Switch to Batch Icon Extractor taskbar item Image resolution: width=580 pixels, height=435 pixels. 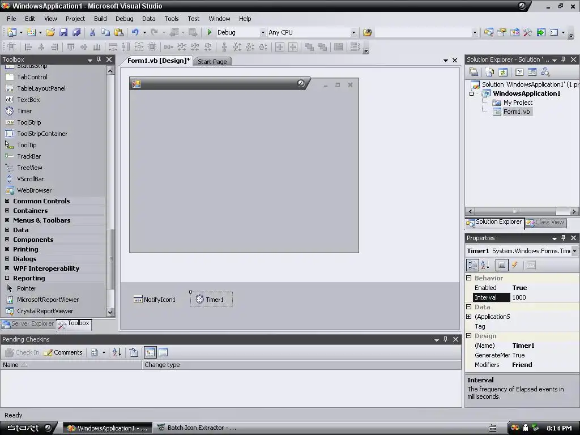click(x=197, y=428)
